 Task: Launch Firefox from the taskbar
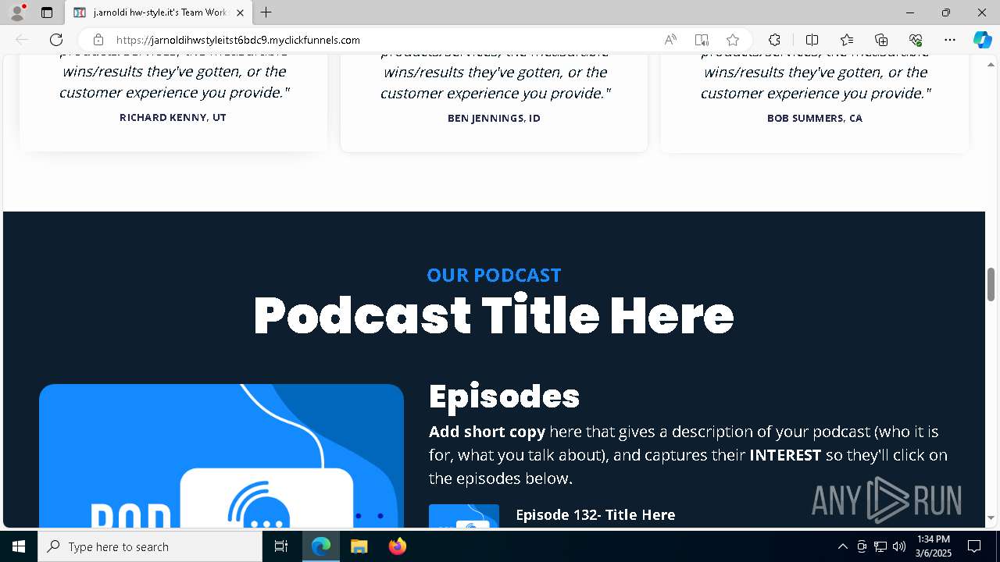397,546
